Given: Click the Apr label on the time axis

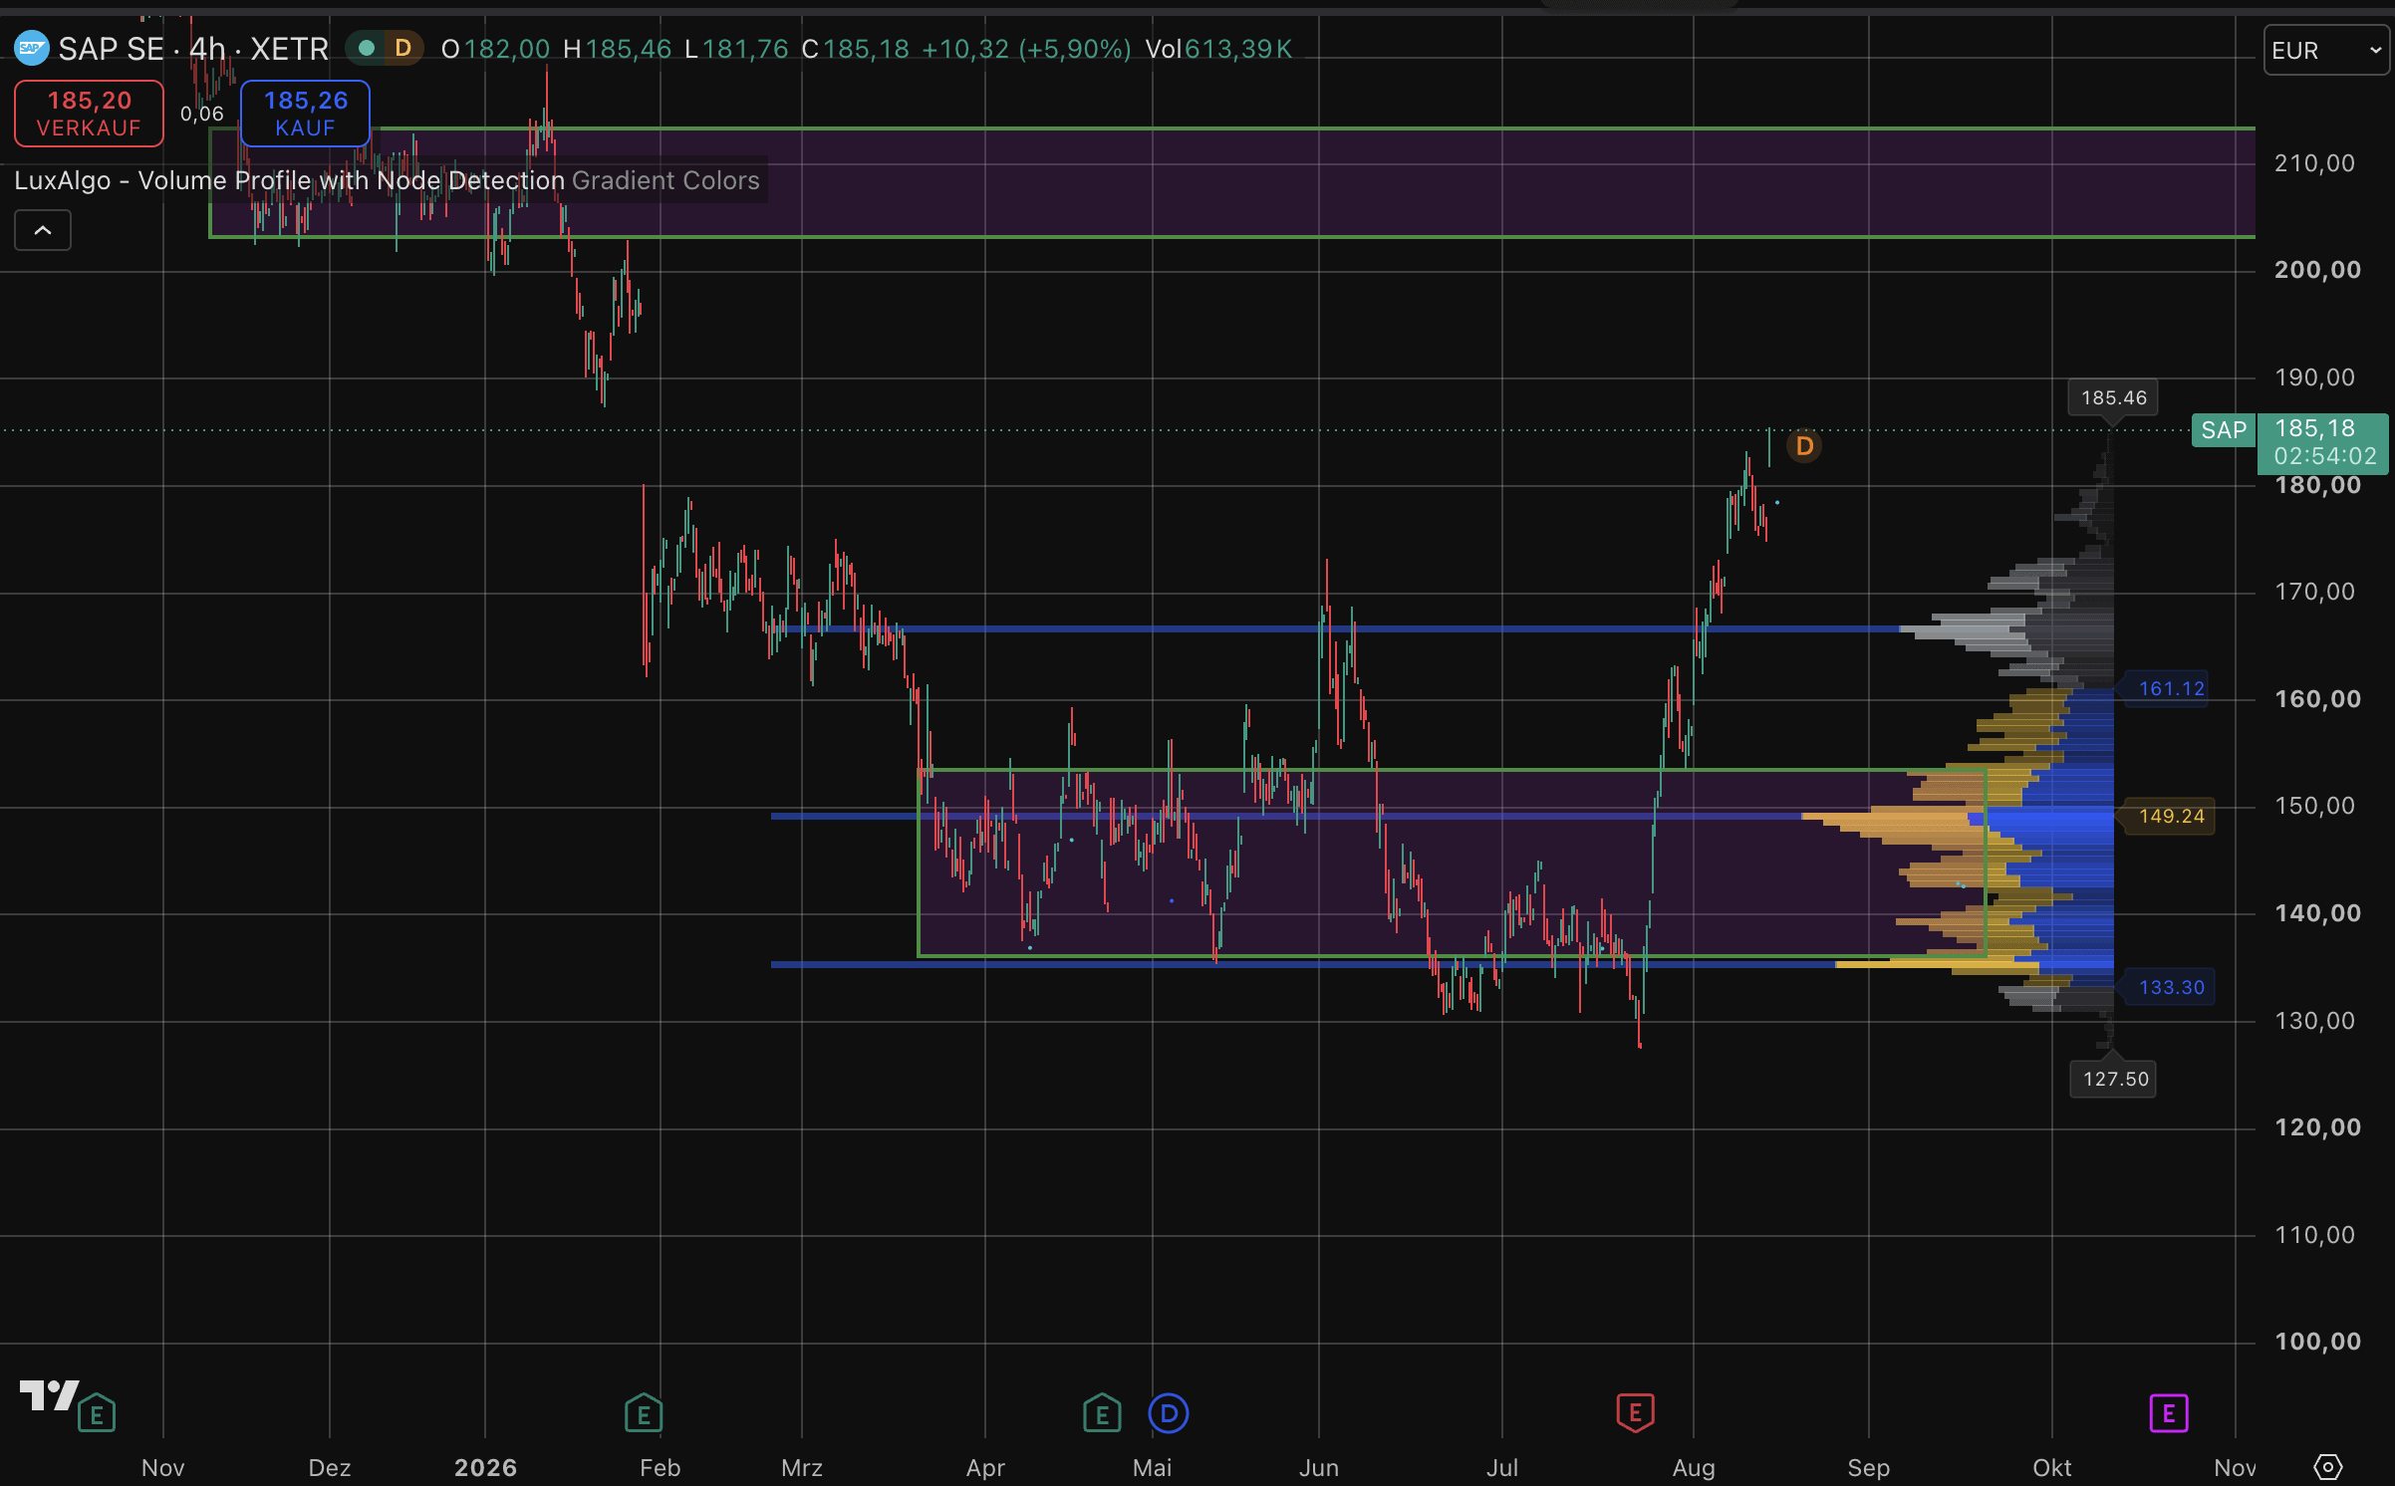Looking at the screenshot, I should (985, 1468).
